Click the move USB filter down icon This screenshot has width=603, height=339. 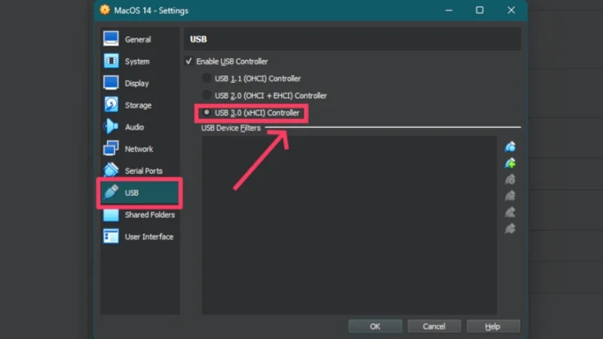click(510, 228)
